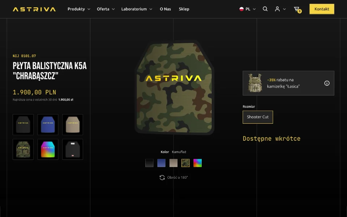
Task: Expand the Laboratorium menu chevron
Action: [151, 9]
